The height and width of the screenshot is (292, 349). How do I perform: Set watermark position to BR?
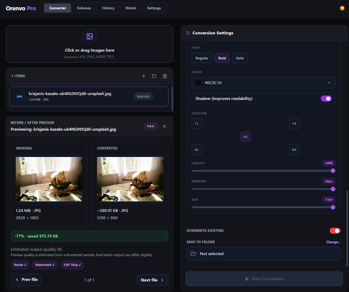[x=294, y=150]
